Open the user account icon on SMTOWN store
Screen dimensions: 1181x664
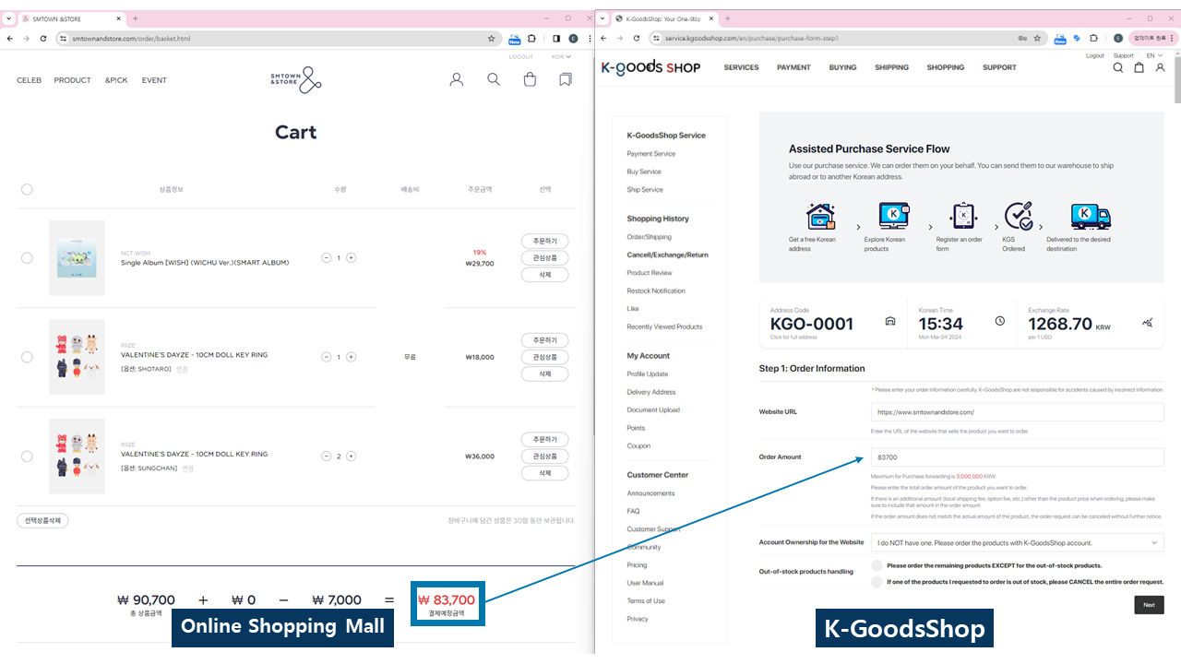pos(456,80)
